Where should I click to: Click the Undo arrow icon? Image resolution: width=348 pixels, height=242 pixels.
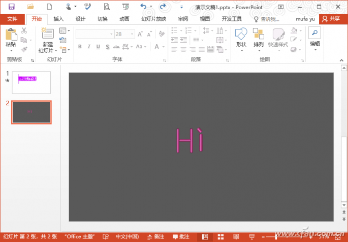(x=144, y=7)
